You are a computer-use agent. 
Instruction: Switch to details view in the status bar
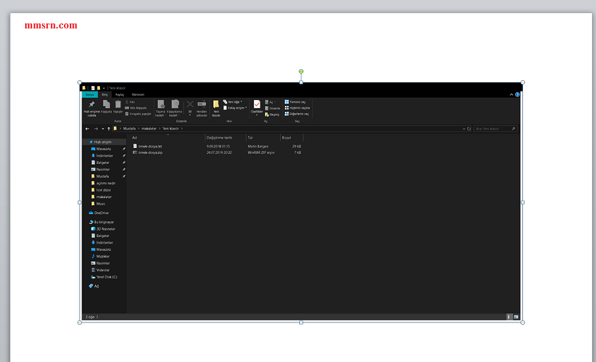(x=509, y=317)
